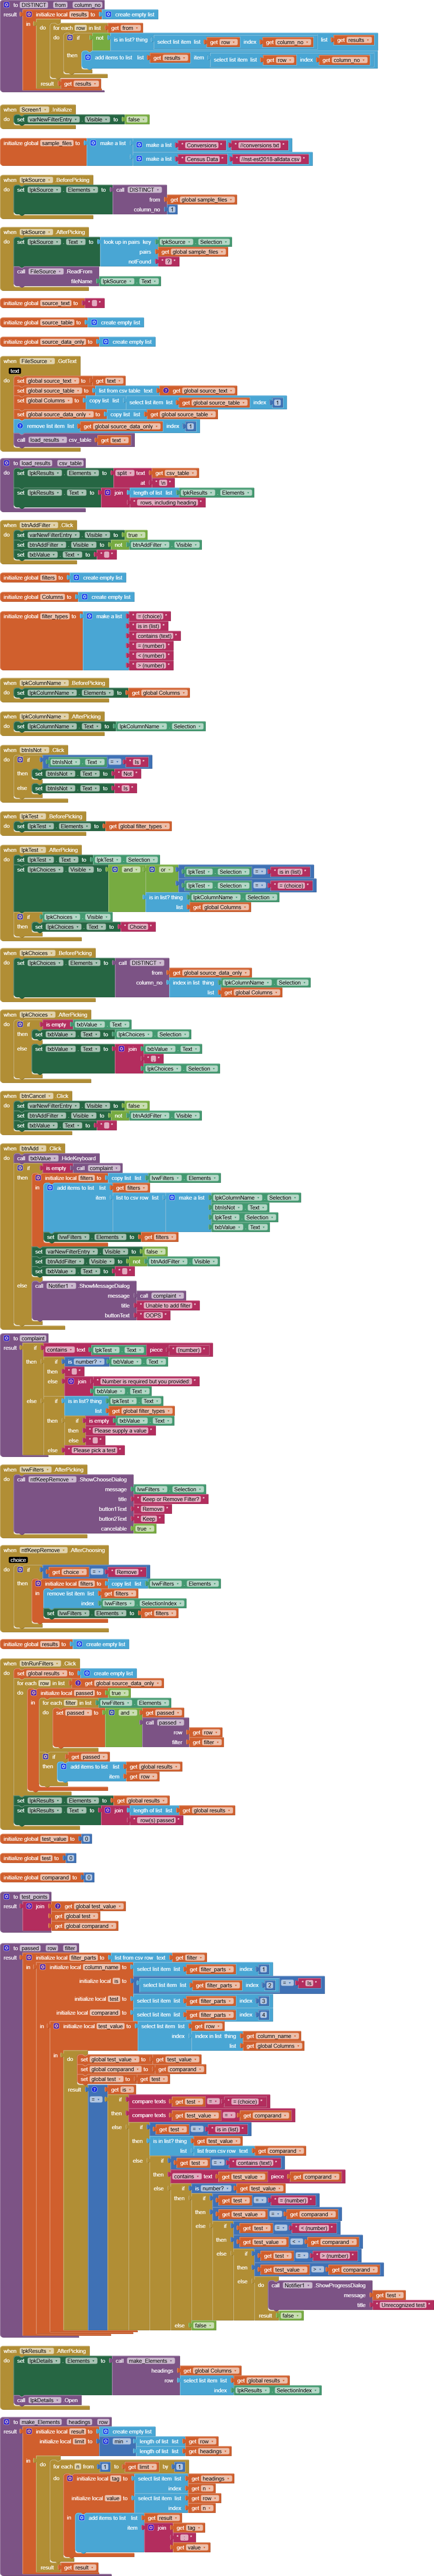Viewport: 434px width, 2576px height.
Task: Click the gear icon on the load_results procedure
Action: coord(5,463)
